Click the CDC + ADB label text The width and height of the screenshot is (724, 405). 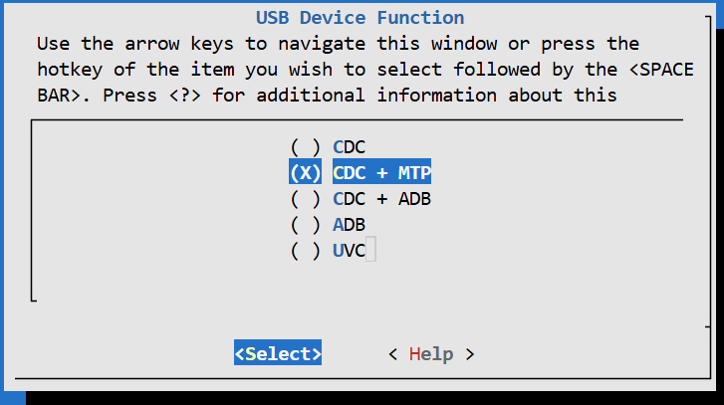[382, 199]
